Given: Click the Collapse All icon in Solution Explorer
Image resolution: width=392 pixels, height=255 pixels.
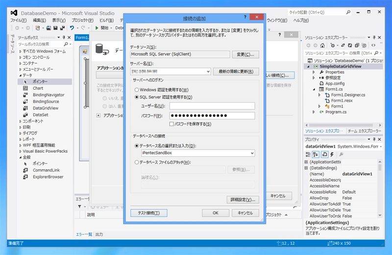Looking at the screenshot, I should click(x=357, y=45).
